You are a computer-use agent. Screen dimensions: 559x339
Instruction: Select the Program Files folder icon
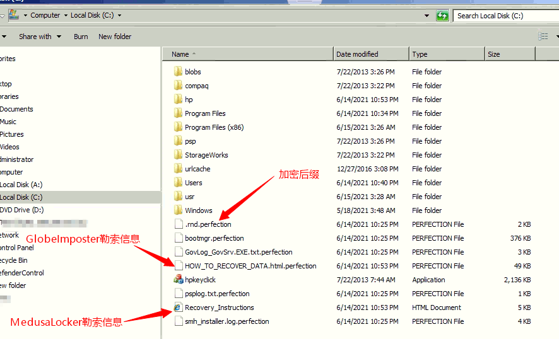pyautogui.click(x=179, y=113)
